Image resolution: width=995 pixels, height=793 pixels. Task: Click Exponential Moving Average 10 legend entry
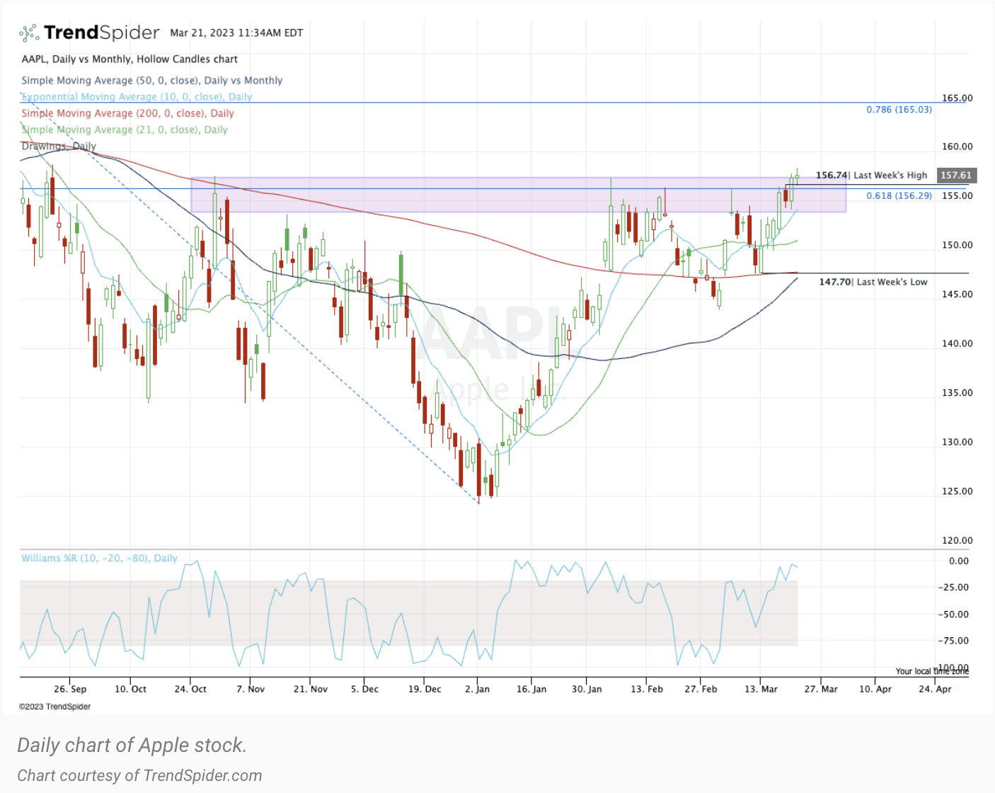(x=137, y=97)
